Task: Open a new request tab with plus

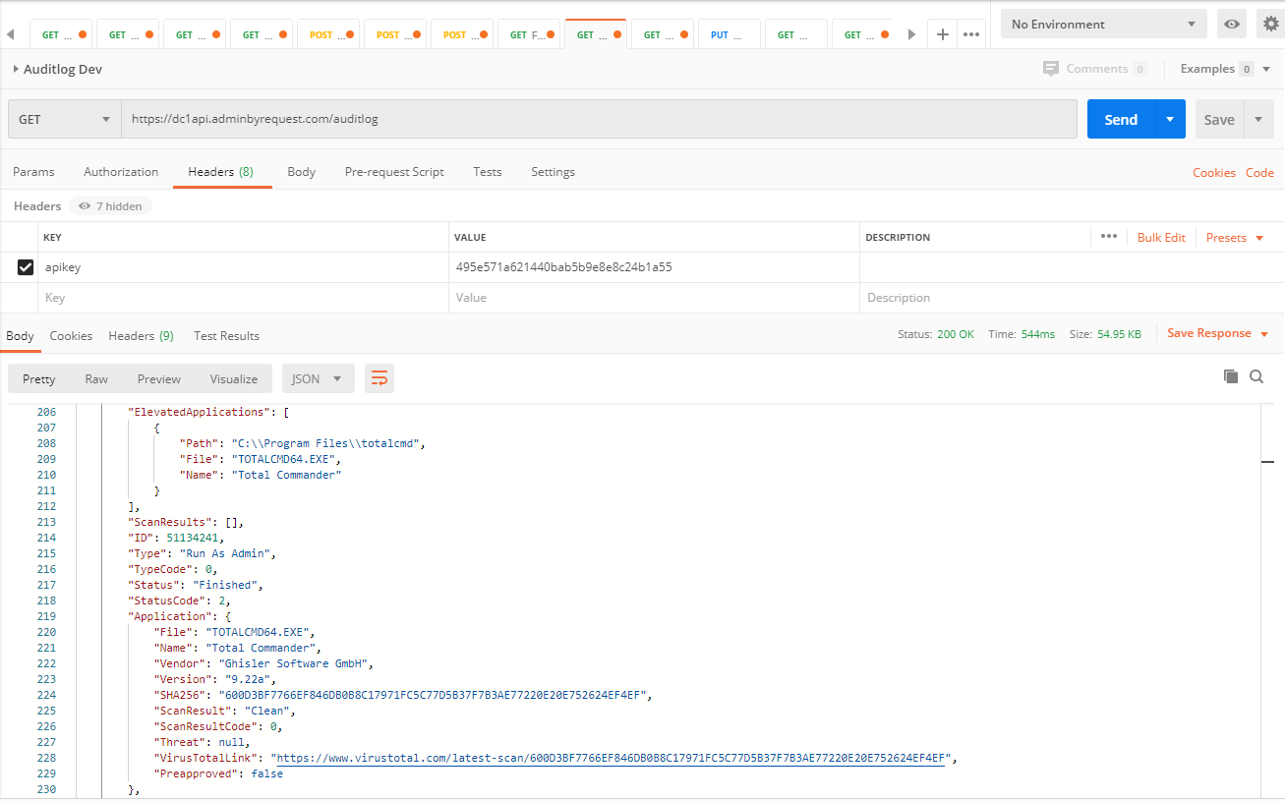Action: (x=941, y=32)
